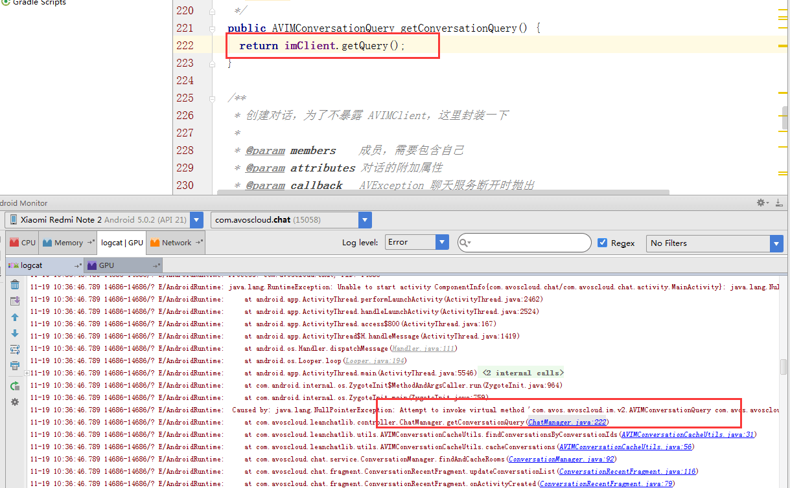Open ChatManager.java:222 link
The width and height of the screenshot is (790, 488).
[x=566, y=423]
